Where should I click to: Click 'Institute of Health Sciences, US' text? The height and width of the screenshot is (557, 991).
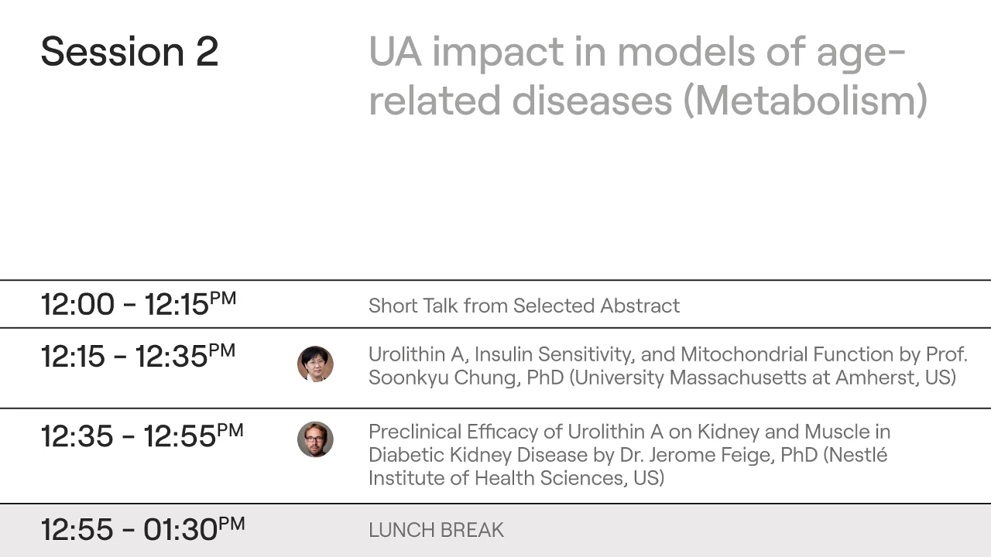point(516,478)
